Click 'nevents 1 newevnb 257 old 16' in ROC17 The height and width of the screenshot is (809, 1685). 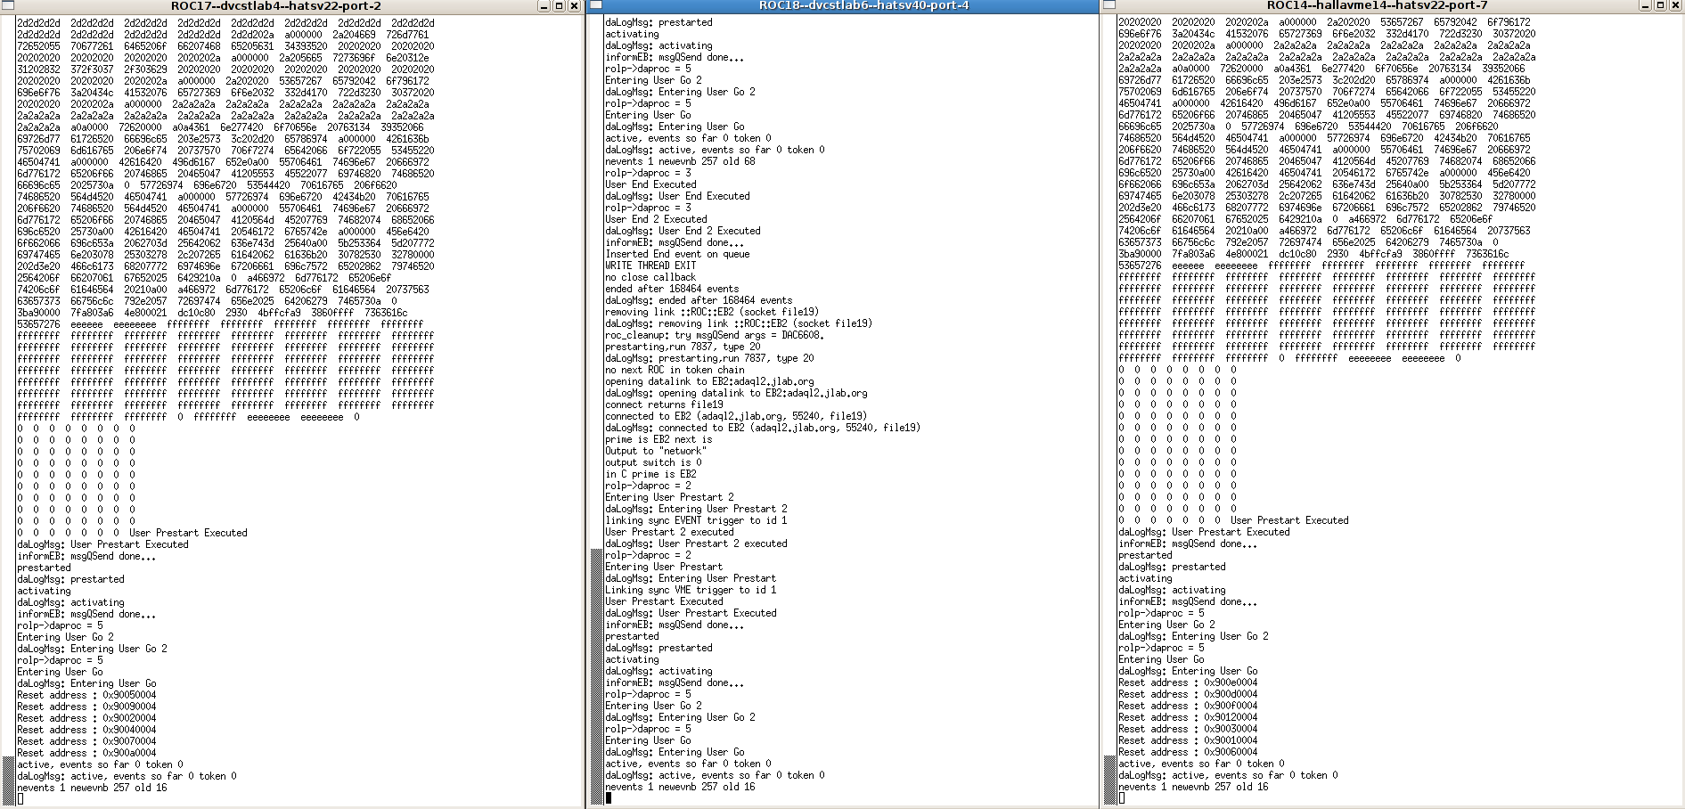point(92,788)
